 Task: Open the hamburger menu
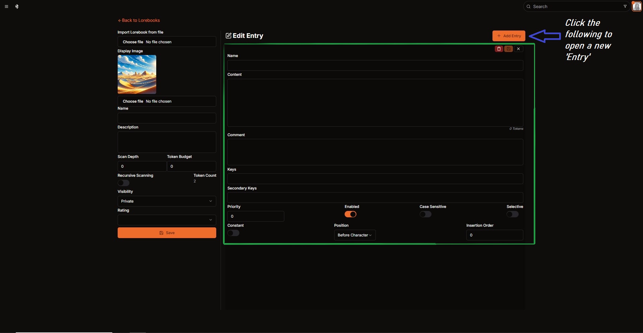pyautogui.click(x=6, y=6)
